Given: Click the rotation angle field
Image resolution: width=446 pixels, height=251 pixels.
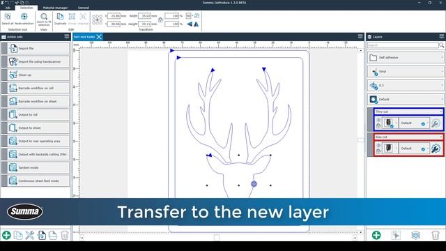Looking at the screenshot, I should (x=188, y=16).
